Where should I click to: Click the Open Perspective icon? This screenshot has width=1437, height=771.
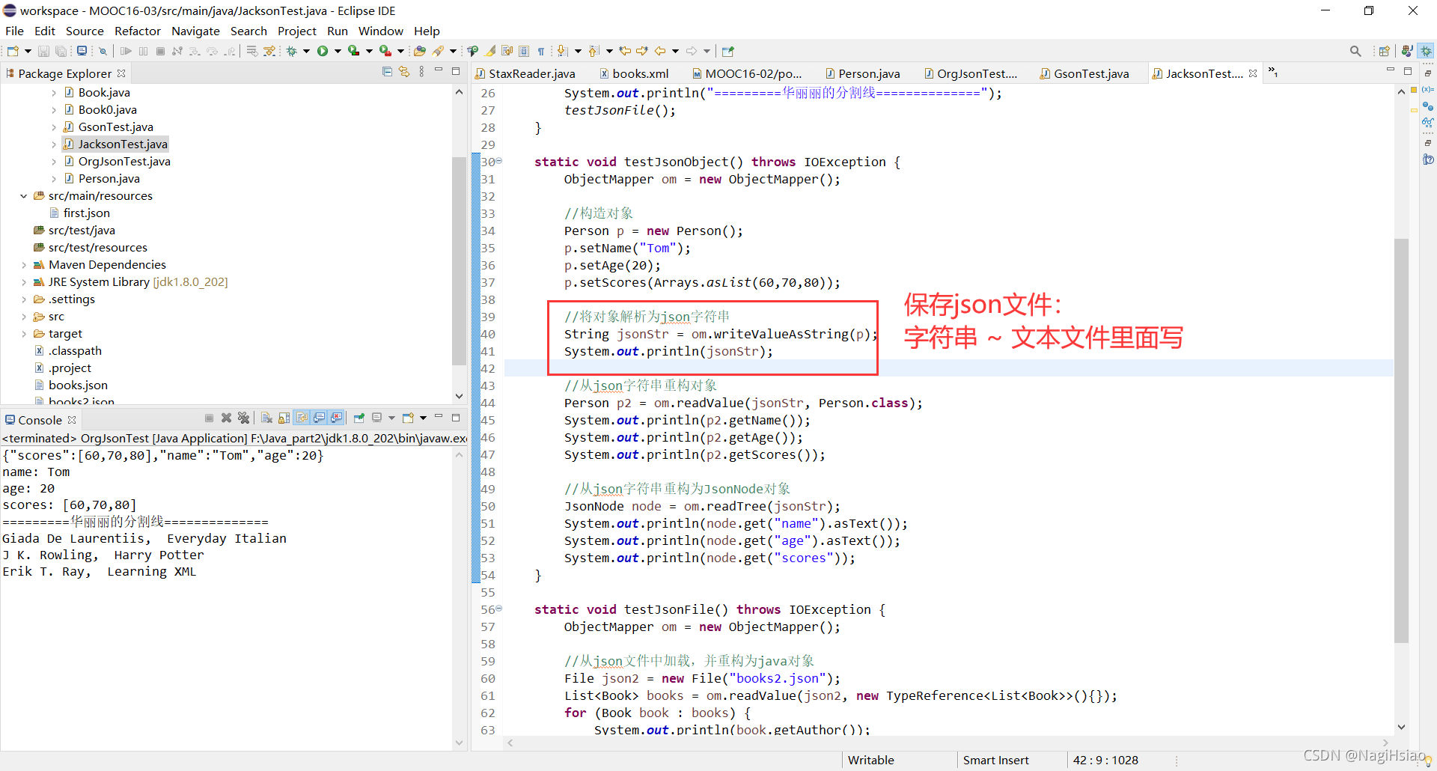point(1384,51)
